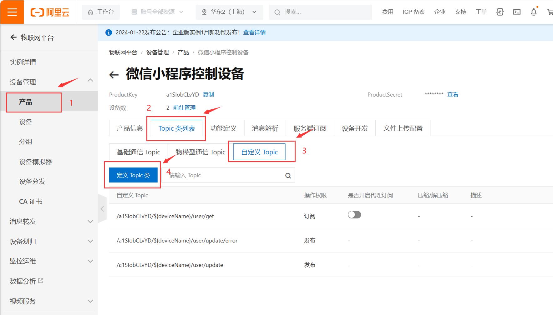Open the 账号全部资源 dropdown
Screen dimensions: 553x315
click(x=157, y=12)
